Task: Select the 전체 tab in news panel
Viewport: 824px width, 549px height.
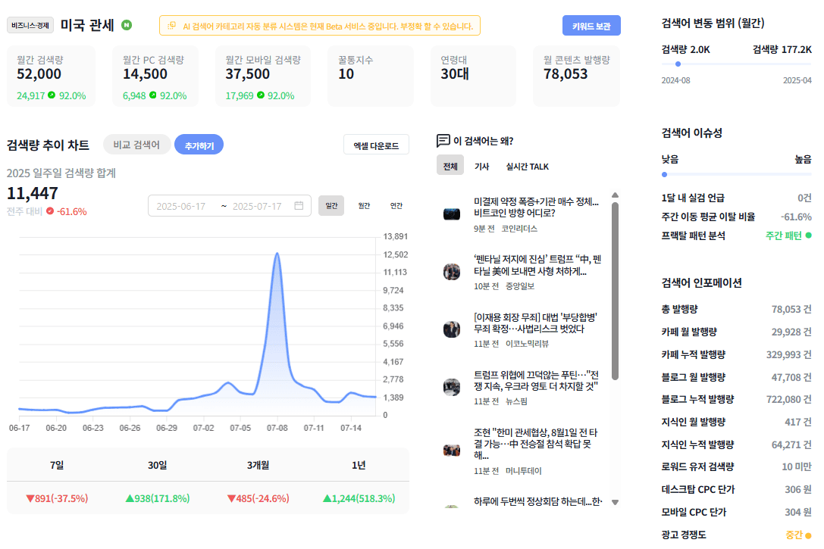Action: point(450,166)
